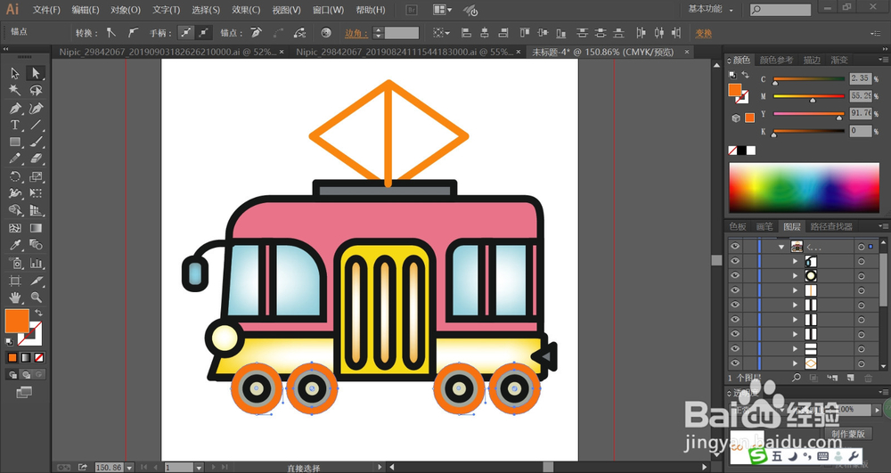
Task: Select the Gradient tool in toolbox
Action: coord(36,228)
